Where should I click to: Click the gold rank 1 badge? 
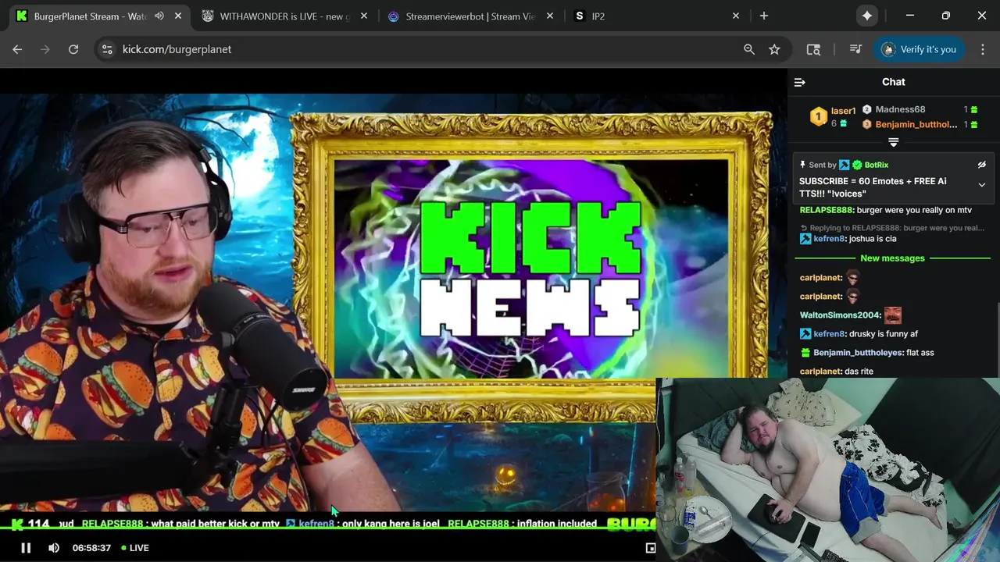[x=818, y=117]
